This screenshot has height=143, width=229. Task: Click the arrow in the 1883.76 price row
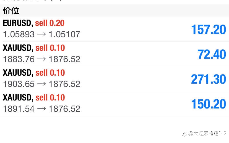(x=41, y=59)
